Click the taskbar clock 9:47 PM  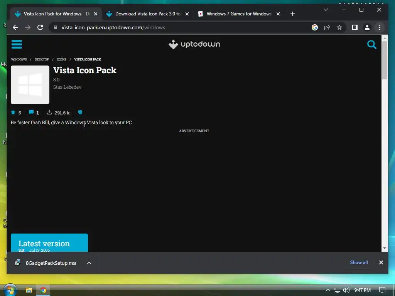pyautogui.click(x=362, y=290)
